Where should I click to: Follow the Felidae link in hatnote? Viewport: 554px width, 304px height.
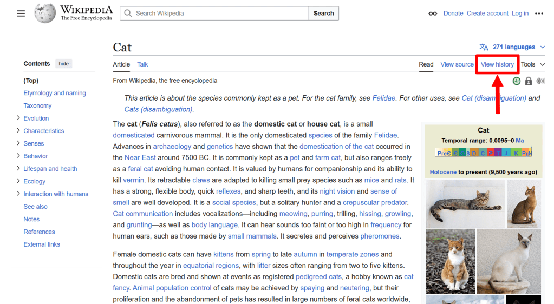click(384, 98)
